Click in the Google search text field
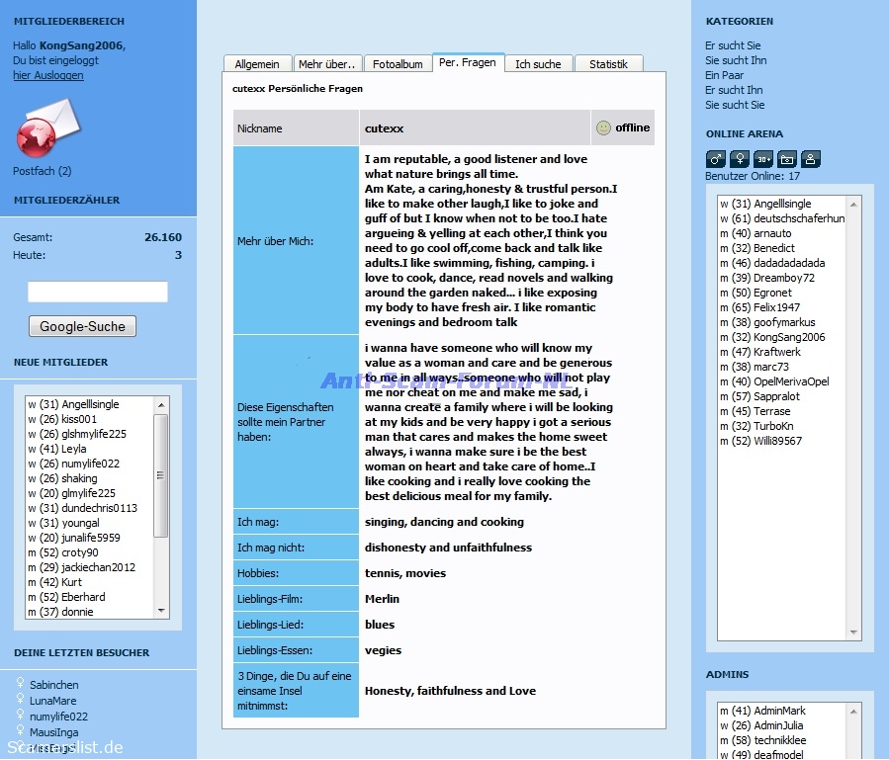Image resolution: width=889 pixels, height=760 pixels. tap(98, 292)
